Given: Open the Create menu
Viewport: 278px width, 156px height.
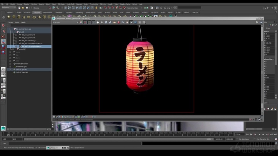Looking at the screenshot, I should [x=19, y=4].
